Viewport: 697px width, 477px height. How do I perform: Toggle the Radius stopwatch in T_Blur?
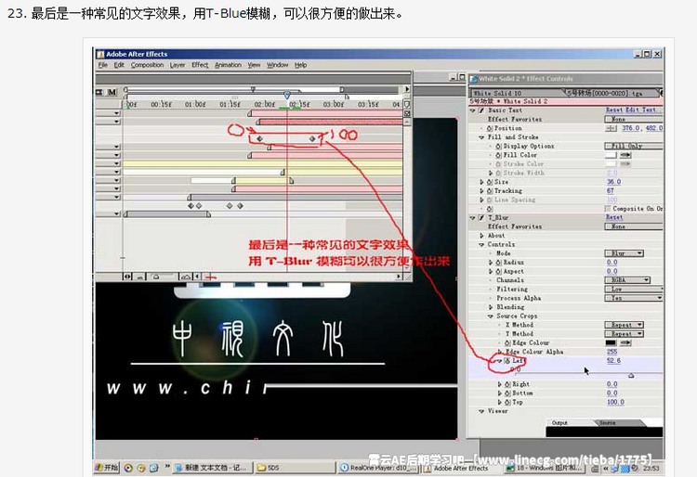(x=498, y=263)
